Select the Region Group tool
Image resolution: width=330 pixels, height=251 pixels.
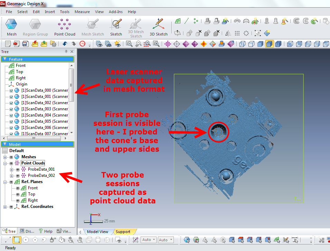[35, 26]
